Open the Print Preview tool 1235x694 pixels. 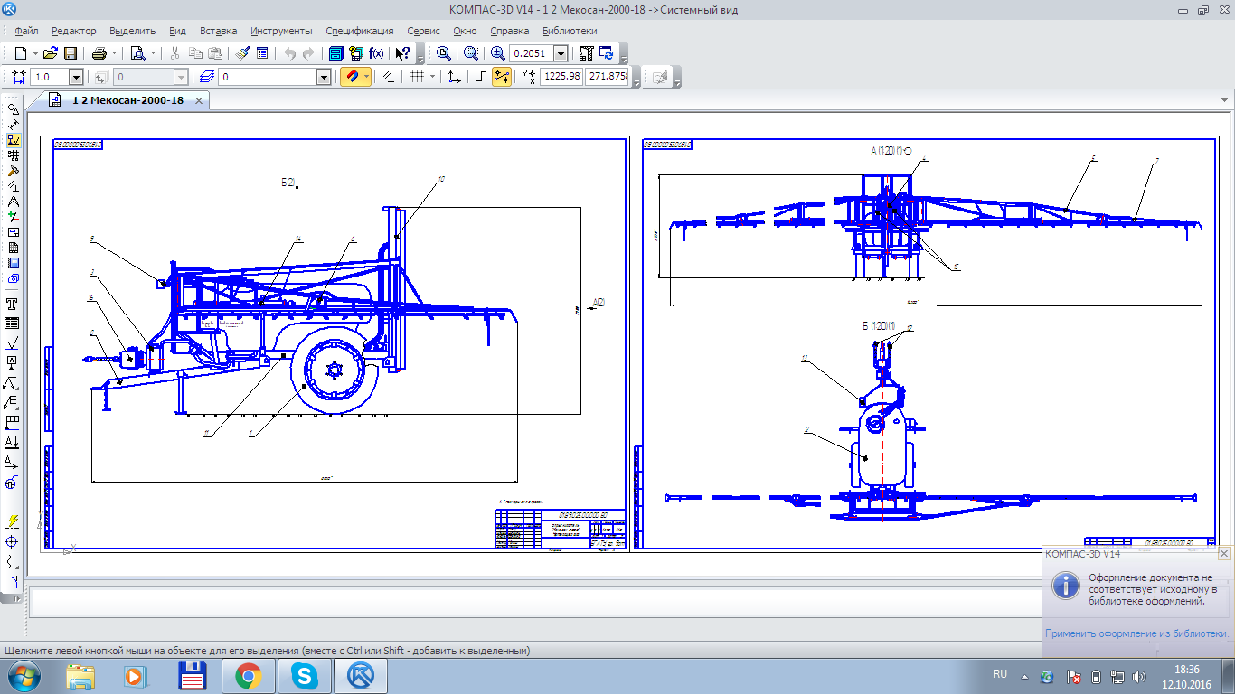137,53
